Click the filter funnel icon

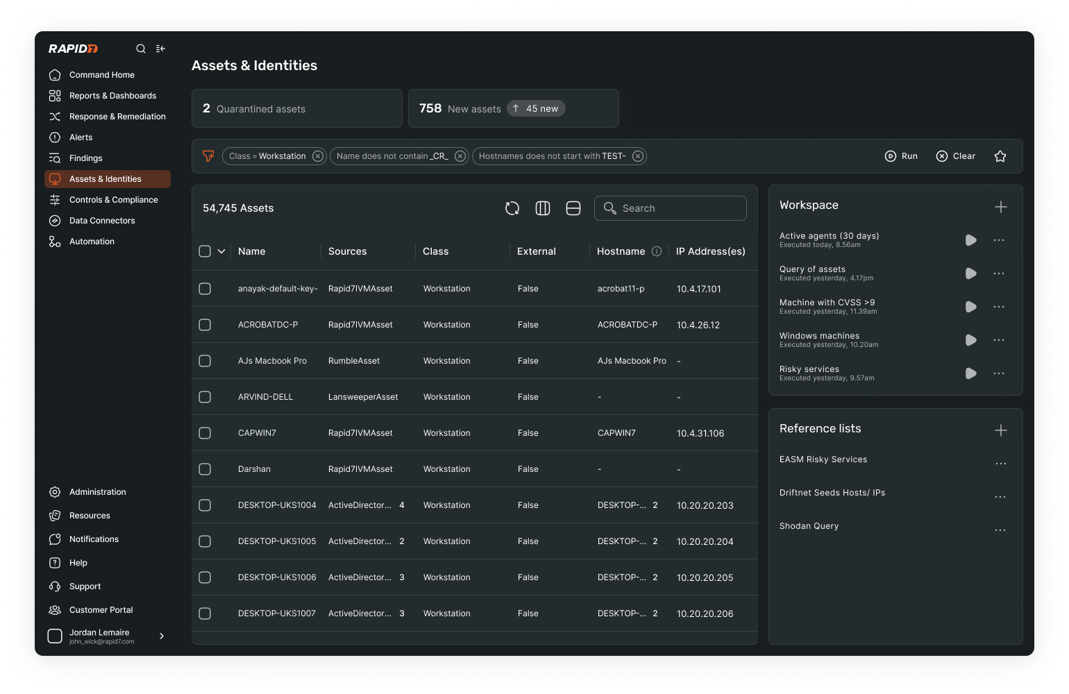(x=208, y=156)
